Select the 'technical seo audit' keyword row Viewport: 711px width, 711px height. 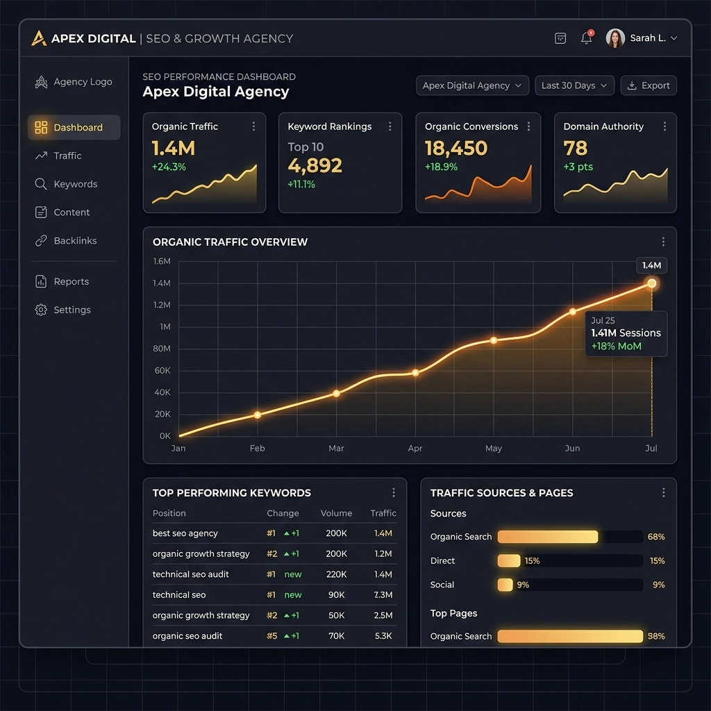pos(274,574)
